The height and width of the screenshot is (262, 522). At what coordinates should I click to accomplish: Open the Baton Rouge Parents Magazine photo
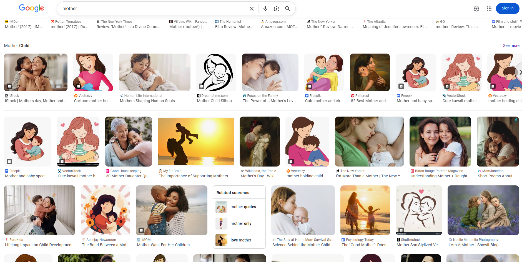[x=440, y=142]
